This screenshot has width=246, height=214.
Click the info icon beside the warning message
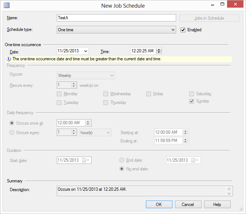9,59
